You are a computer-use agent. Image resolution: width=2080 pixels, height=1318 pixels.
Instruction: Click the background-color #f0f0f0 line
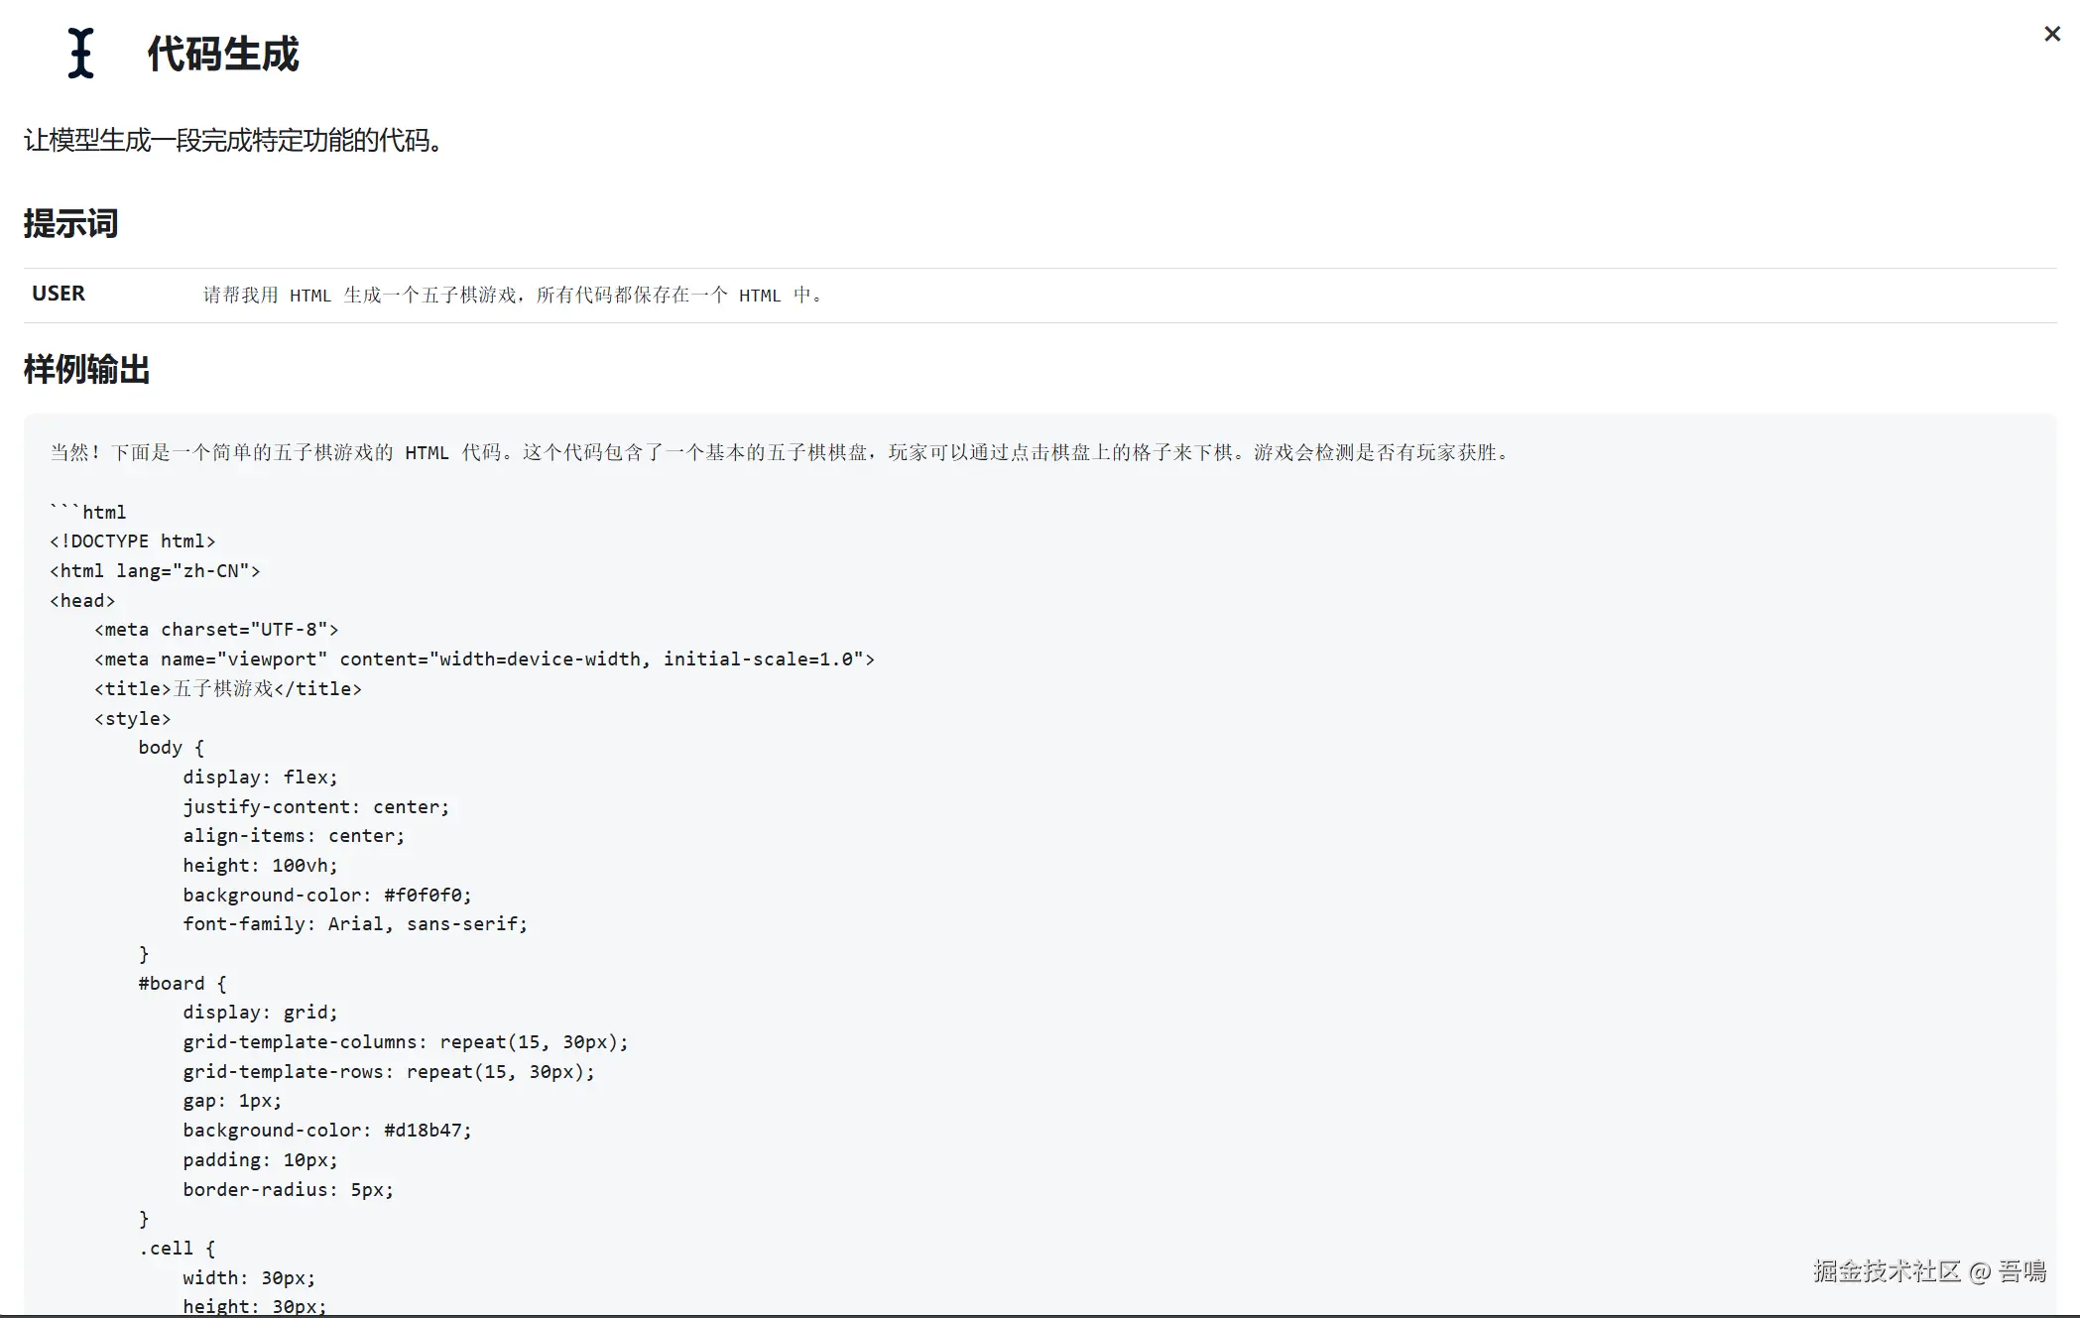(x=327, y=896)
